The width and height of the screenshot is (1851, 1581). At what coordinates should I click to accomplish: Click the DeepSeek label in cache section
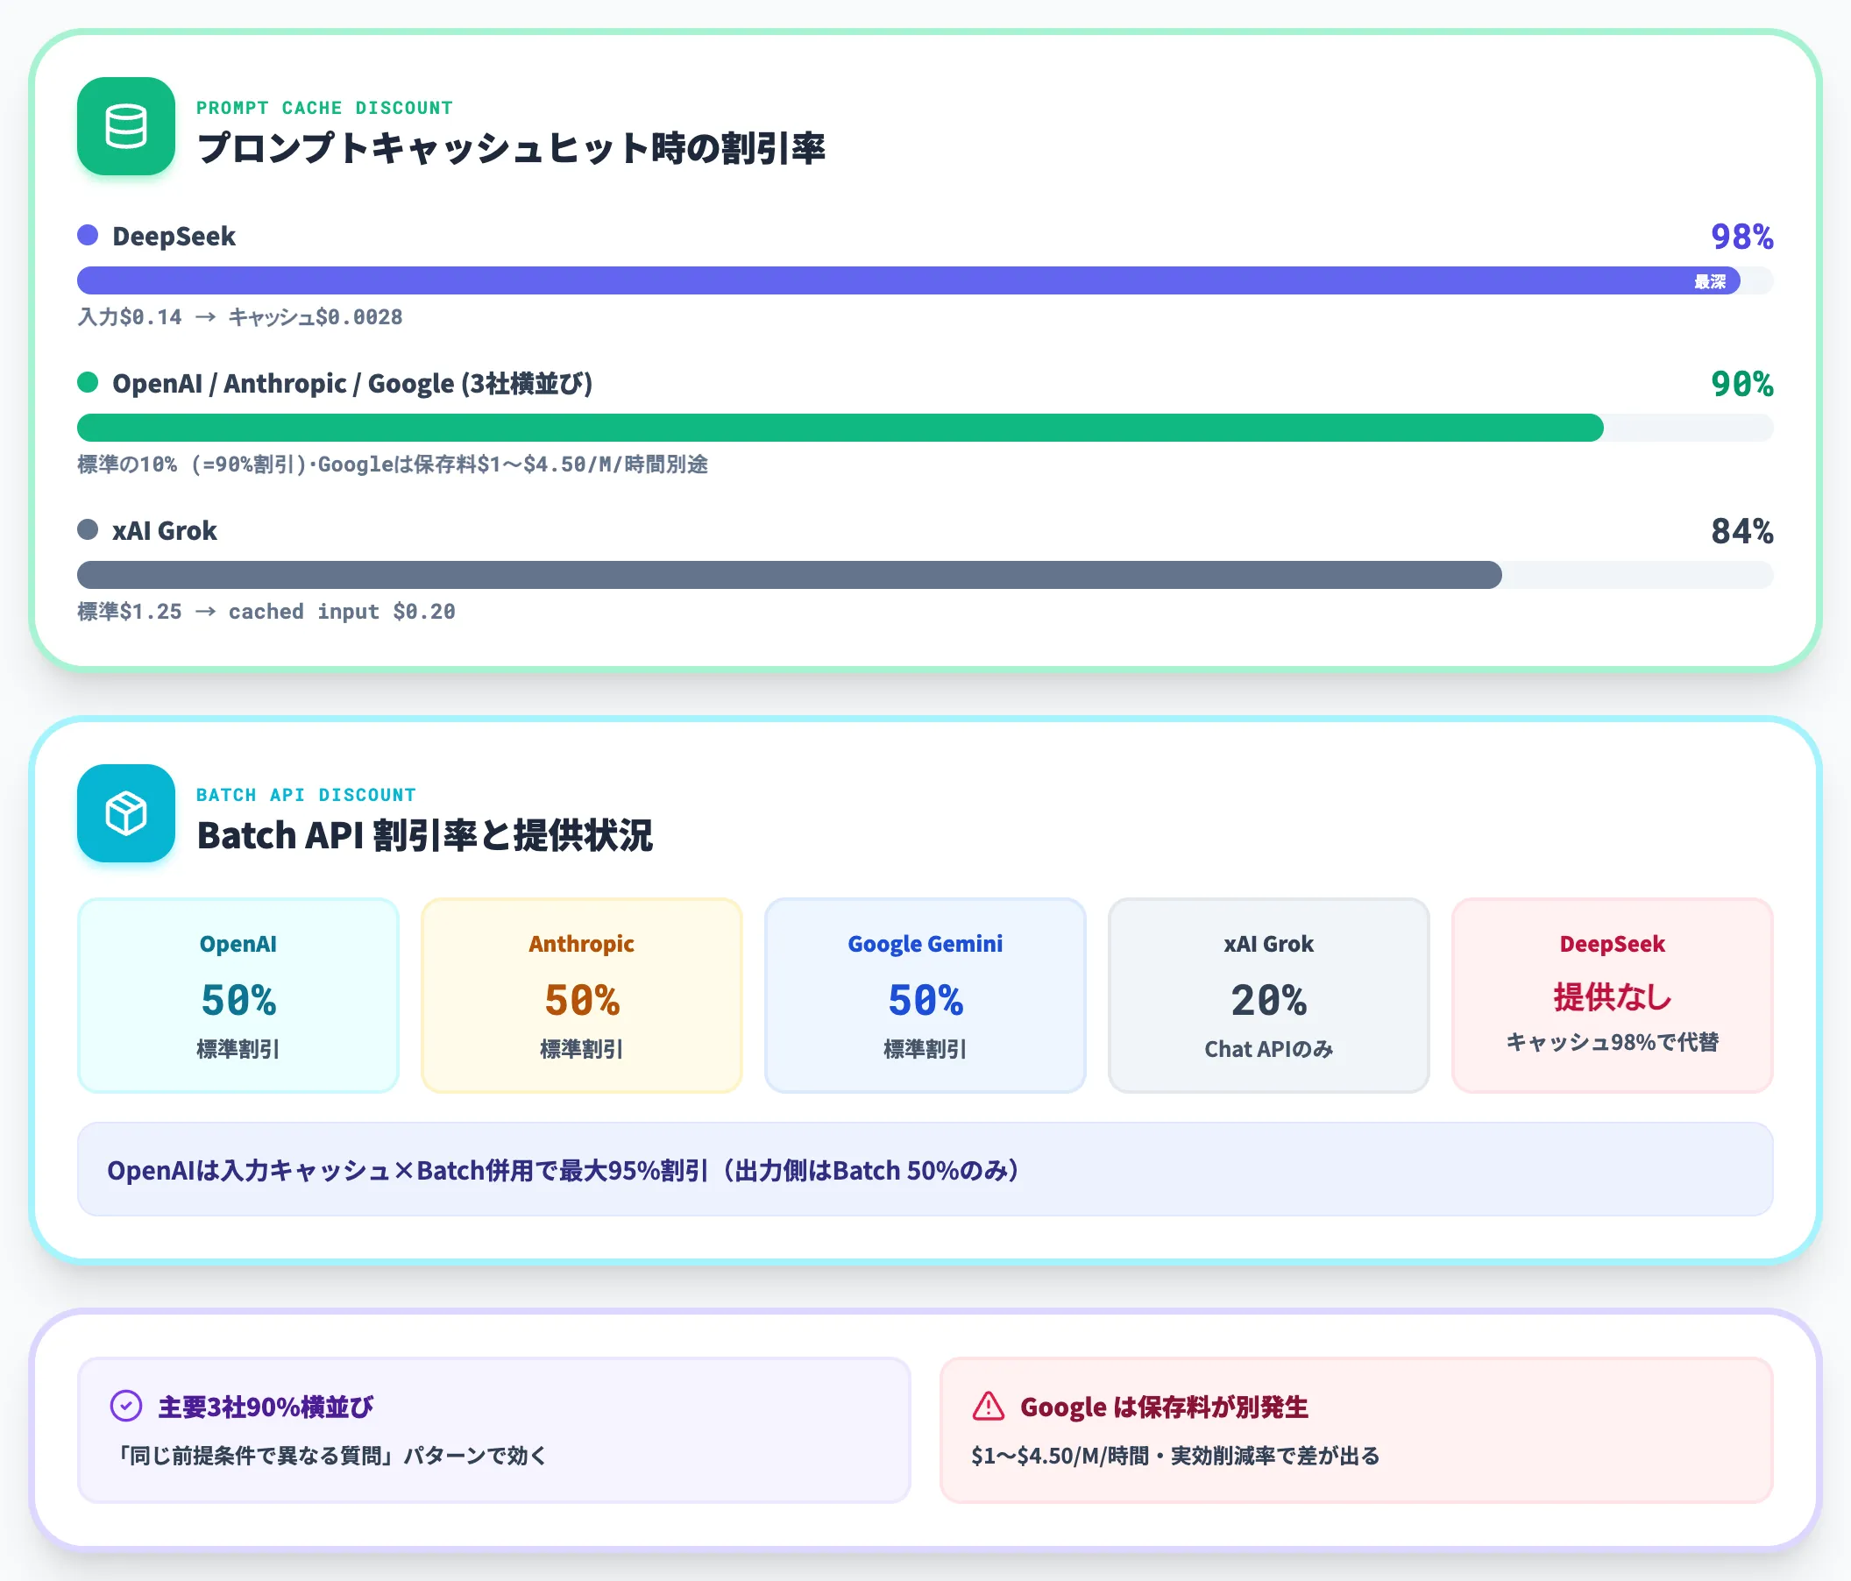[174, 236]
